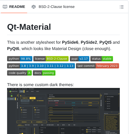Open the pypi v2.17 badge

(x=80, y=59)
